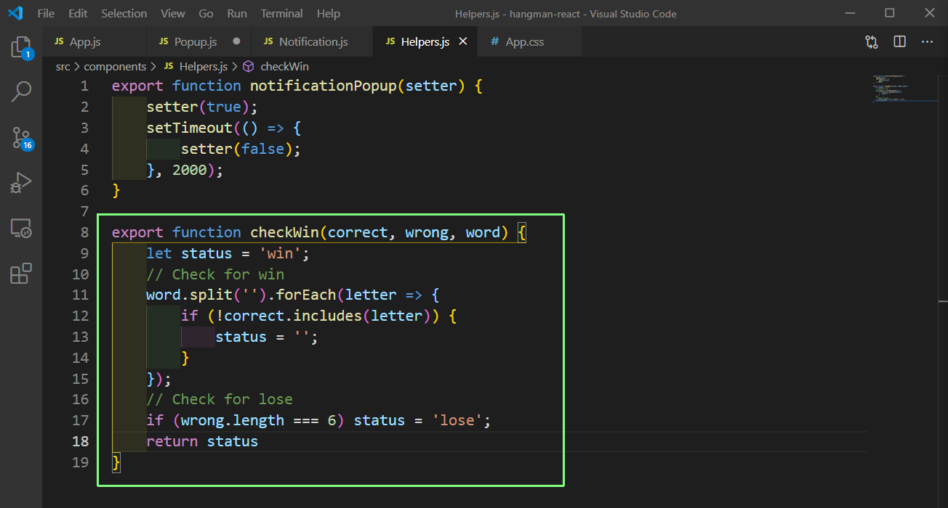Click the Open Changes compare icon
The height and width of the screenshot is (508, 948).
pyautogui.click(x=872, y=42)
